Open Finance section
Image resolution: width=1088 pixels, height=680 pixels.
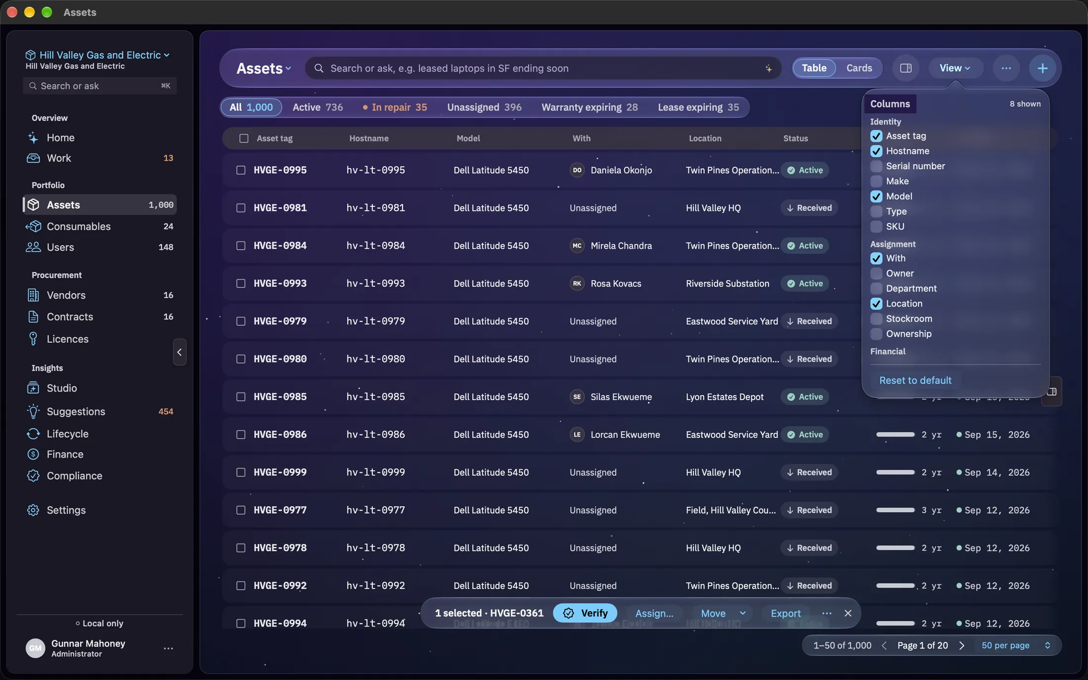click(x=99, y=454)
